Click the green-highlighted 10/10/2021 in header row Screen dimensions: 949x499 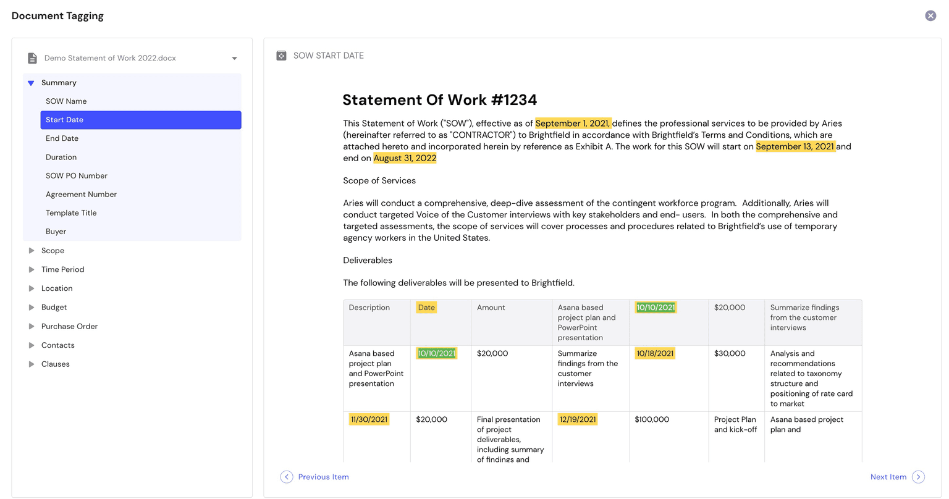pos(656,308)
